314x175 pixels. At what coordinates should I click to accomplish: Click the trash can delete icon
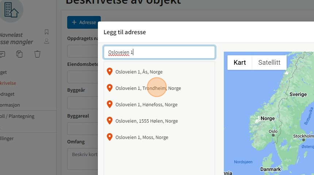(x=37, y=54)
